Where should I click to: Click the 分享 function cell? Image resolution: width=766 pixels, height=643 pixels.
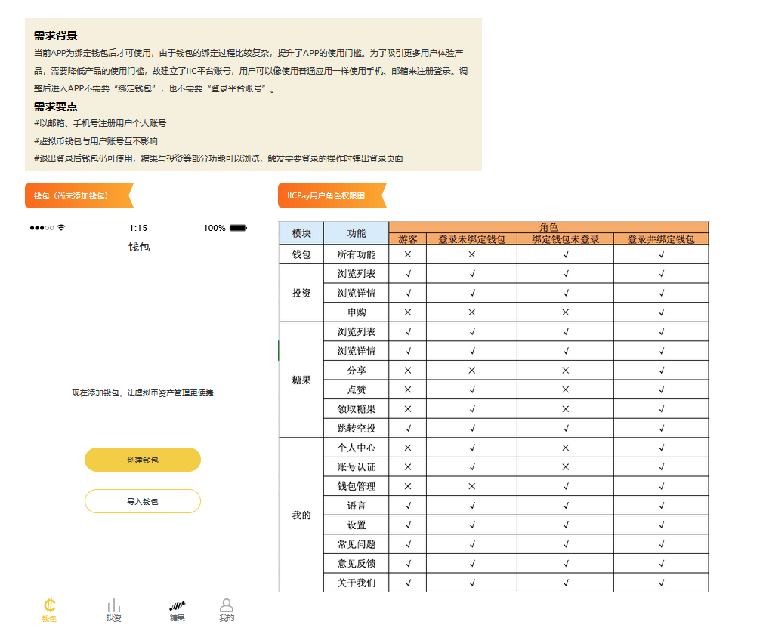pyautogui.click(x=356, y=370)
